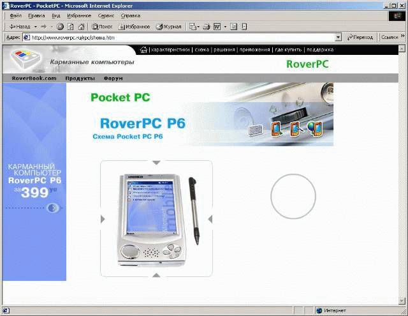Expand the Ссылки links bar chevron

click(x=403, y=36)
